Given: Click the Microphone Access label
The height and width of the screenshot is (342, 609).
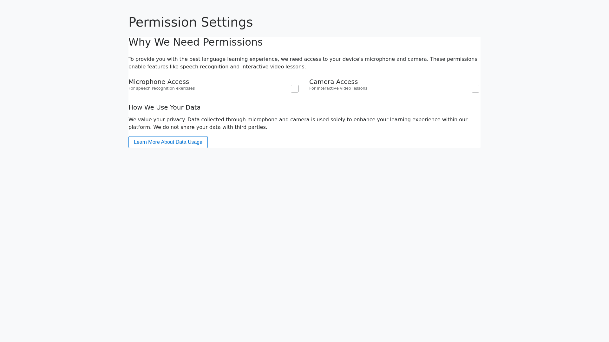Looking at the screenshot, I should coord(159,82).
